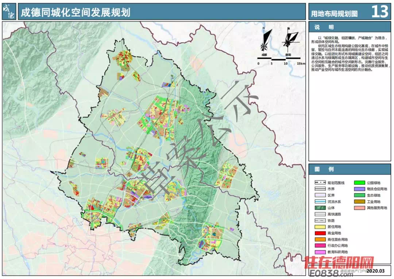Screen dimensions: 394x279
Task: Select the orange 商住混合用地 swatch
Action: 320,239
